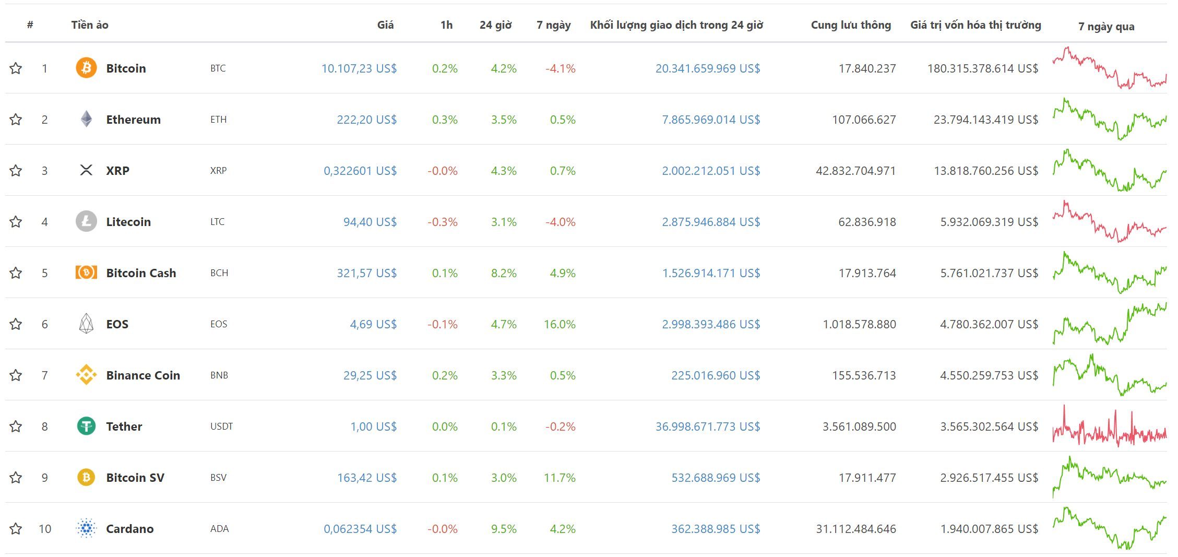Click Bitcoin volume 20.341.659.969 US$
Image resolution: width=1178 pixels, height=557 pixels.
[x=708, y=68]
